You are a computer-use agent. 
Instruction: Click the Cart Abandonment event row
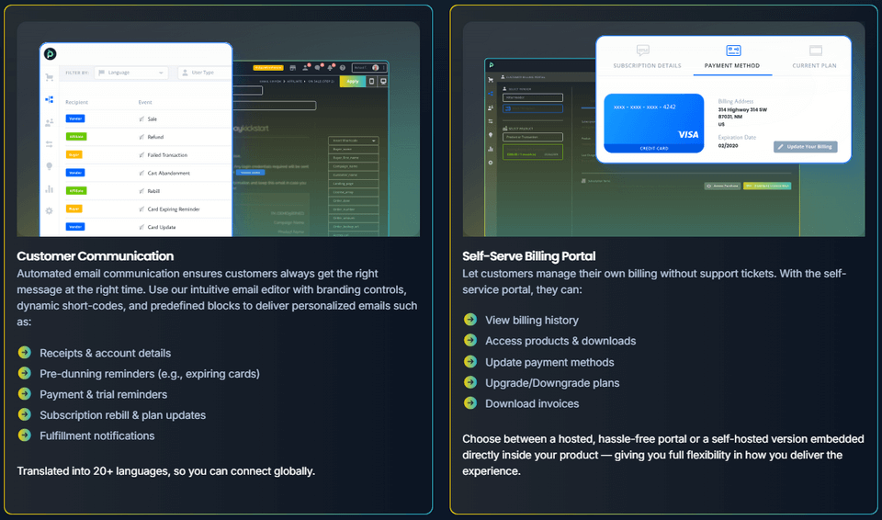click(147, 173)
